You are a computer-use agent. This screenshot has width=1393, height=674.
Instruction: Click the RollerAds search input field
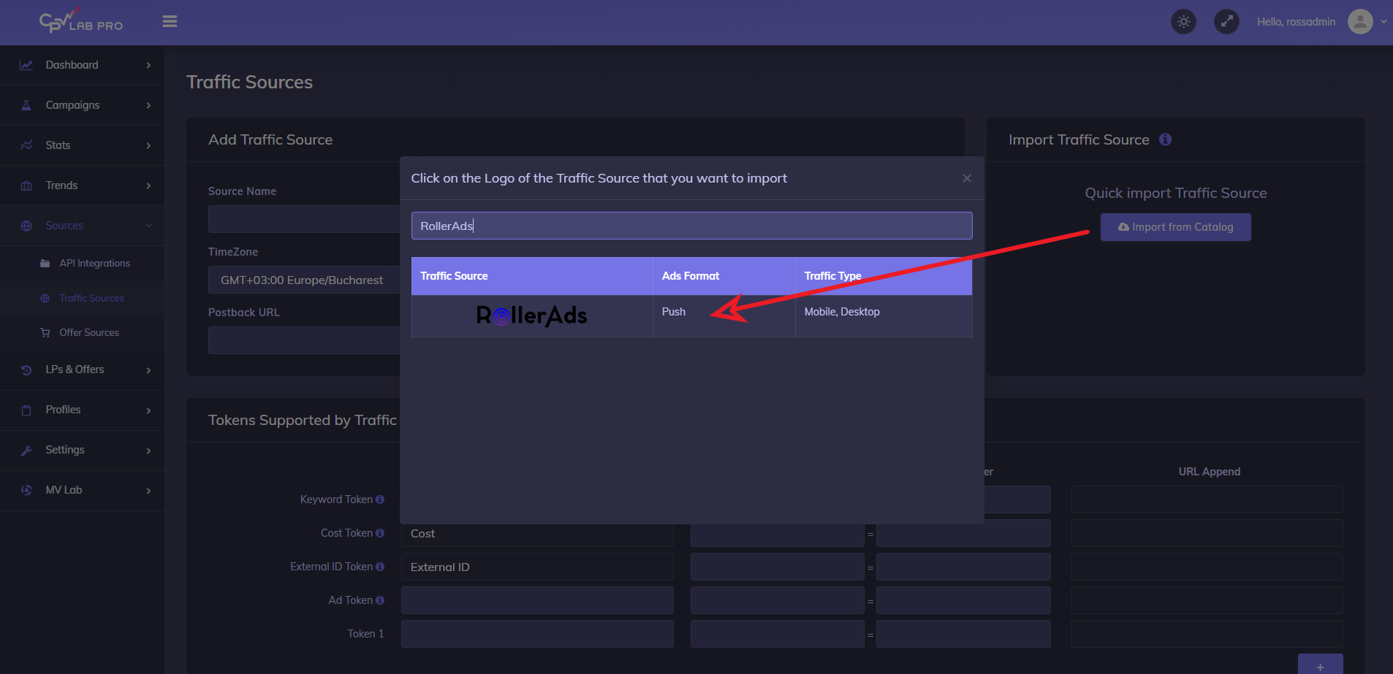tap(691, 226)
